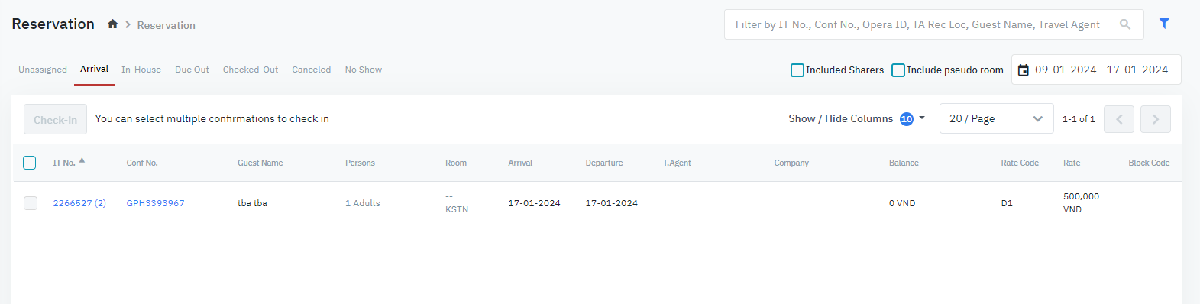Enable Included Sharers checkbox

point(797,70)
